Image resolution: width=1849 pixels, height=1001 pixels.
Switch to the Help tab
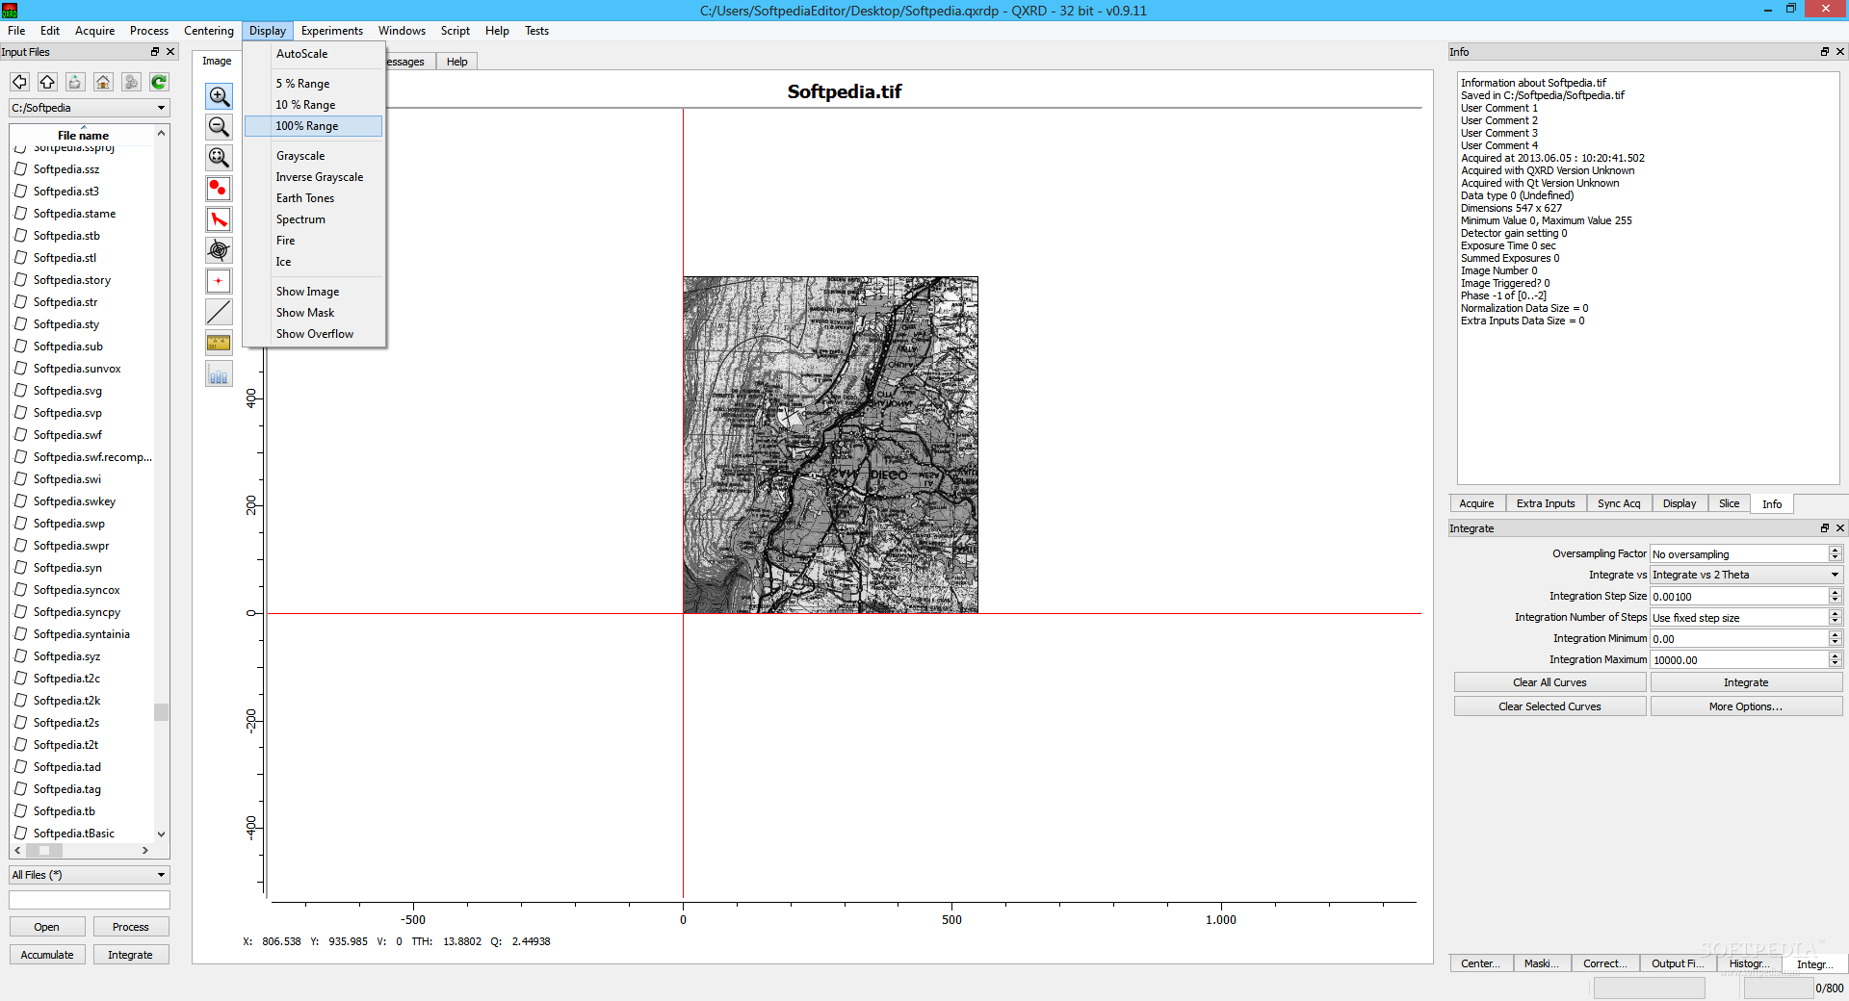click(456, 62)
